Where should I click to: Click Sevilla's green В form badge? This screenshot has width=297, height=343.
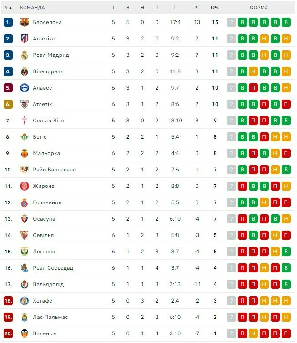coord(253,235)
